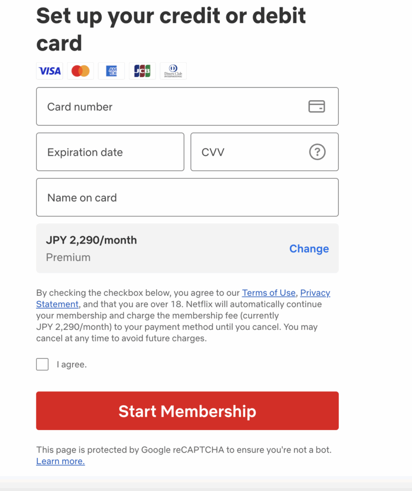Click the Diners Club International logo
This screenshot has height=491, width=412.
pos(173,71)
